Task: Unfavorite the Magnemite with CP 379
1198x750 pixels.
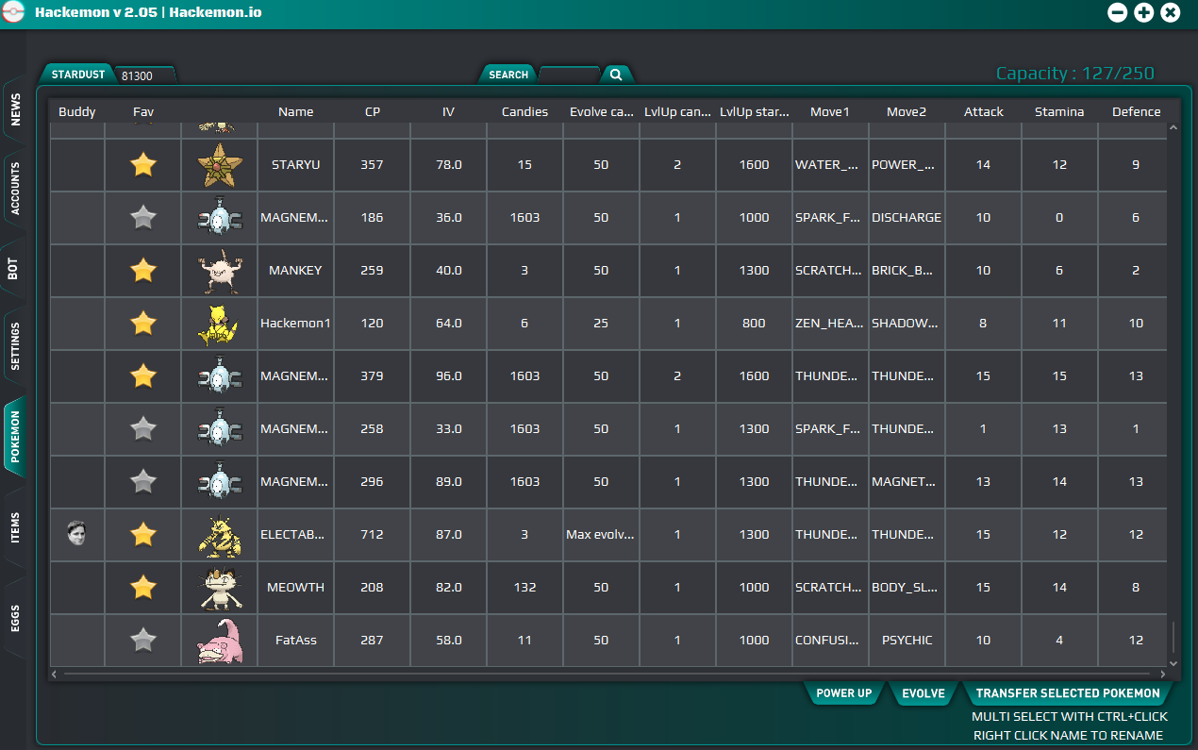Action: pyautogui.click(x=142, y=376)
